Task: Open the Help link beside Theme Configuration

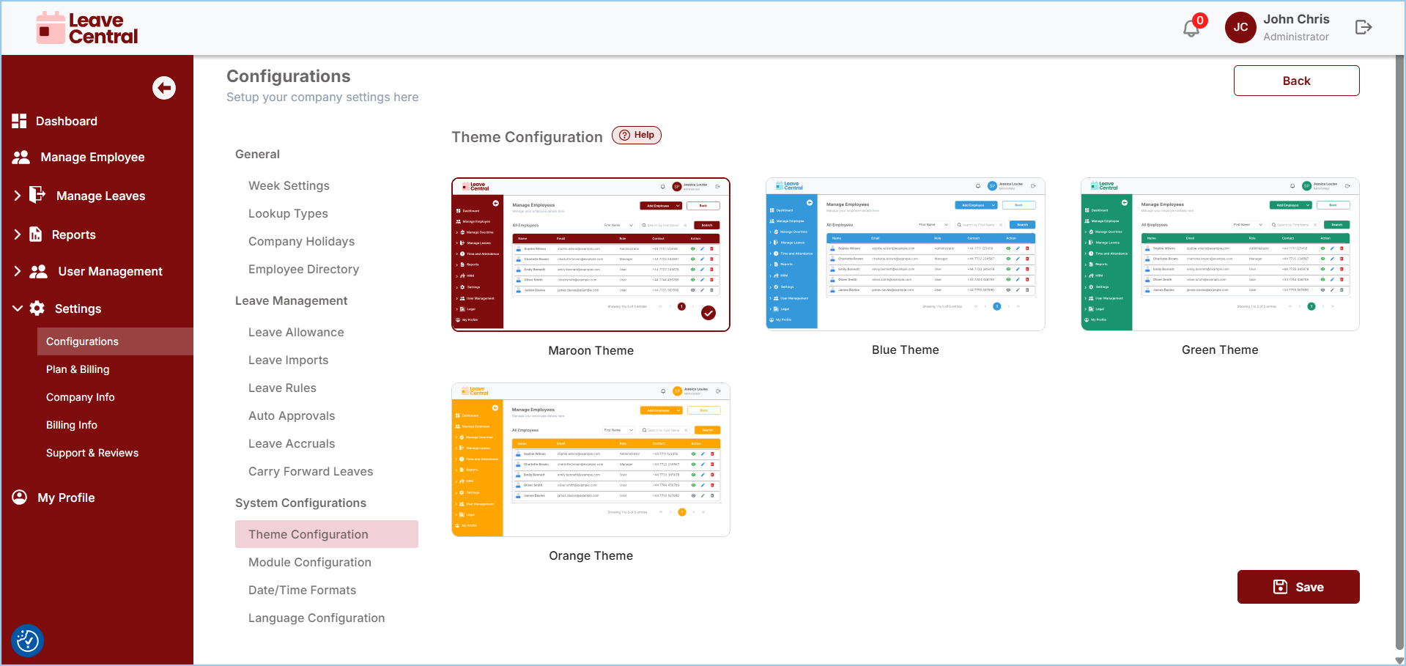Action: pos(637,135)
